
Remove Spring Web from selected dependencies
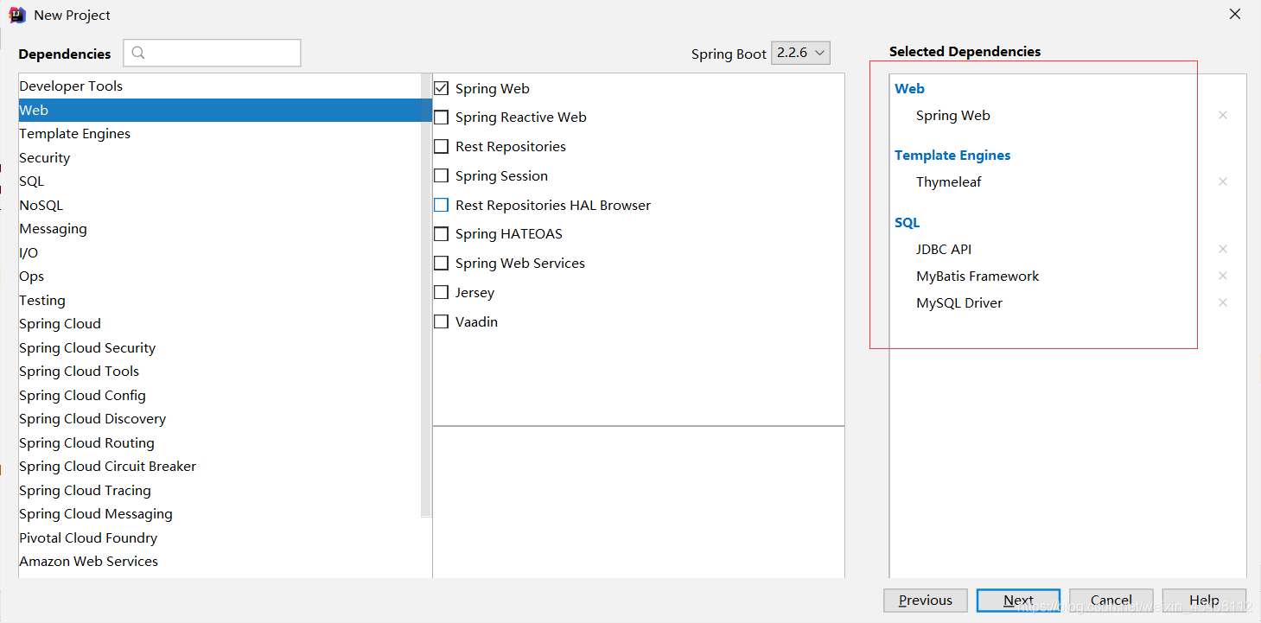(x=1222, y=115)
